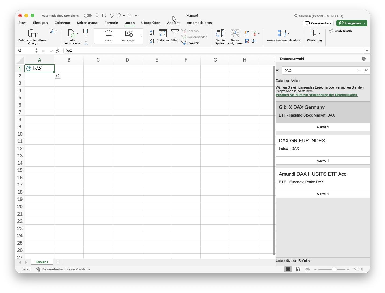Click the Alle aktualisieren refresh icon
The image size is (385, 293).
(71, 33)
